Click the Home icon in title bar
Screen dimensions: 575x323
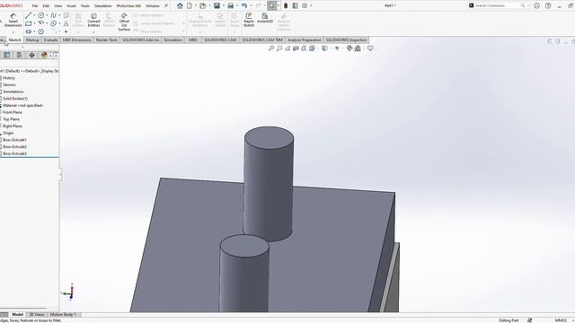[180, 5]
